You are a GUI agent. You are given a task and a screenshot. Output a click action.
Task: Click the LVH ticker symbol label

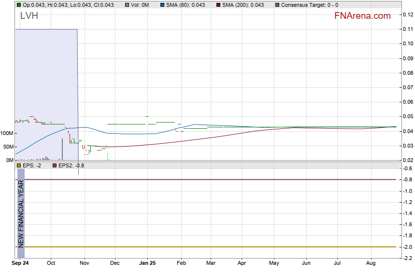click(x=29, y=16)
